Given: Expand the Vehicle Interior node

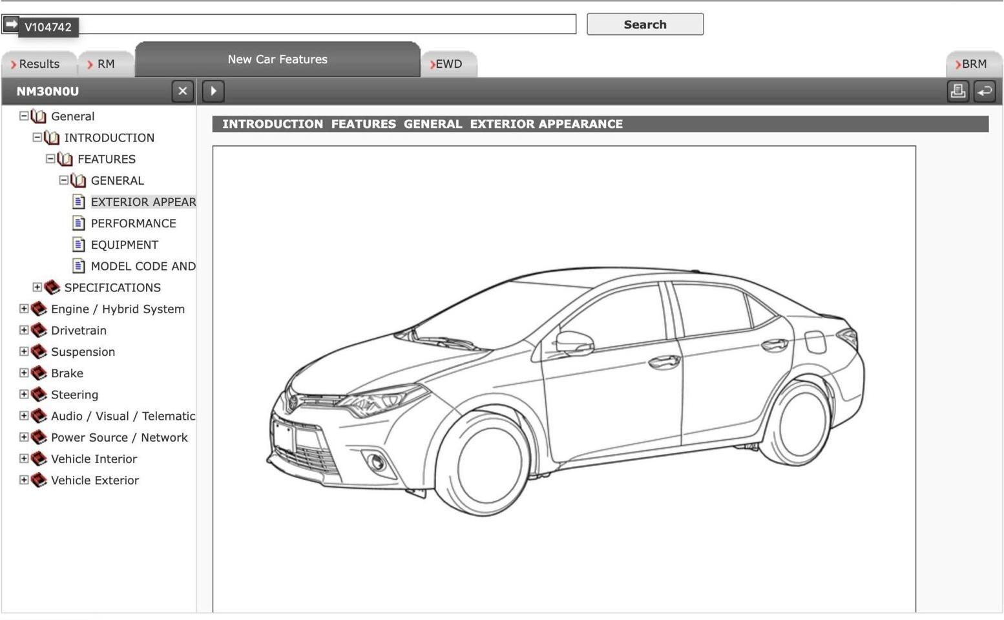Looking at the screenshot, I should tap(24, 459).
